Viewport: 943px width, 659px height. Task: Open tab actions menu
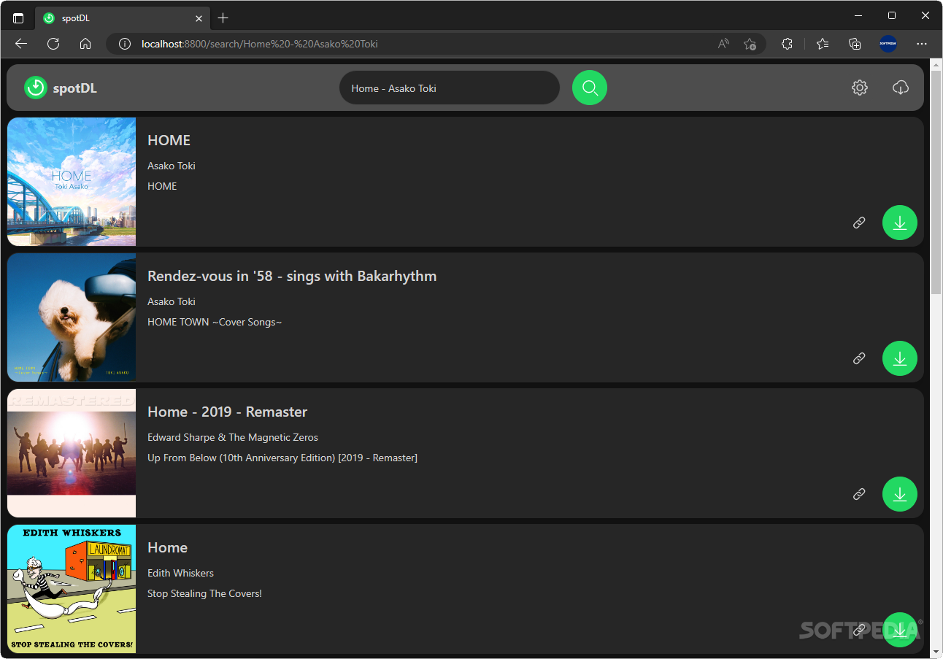18,18
